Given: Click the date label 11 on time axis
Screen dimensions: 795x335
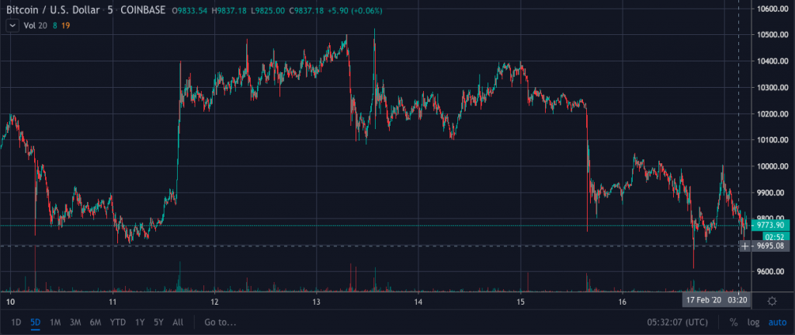Looking at the screenshot, I should pyautogui.click(x=113, y=301).
